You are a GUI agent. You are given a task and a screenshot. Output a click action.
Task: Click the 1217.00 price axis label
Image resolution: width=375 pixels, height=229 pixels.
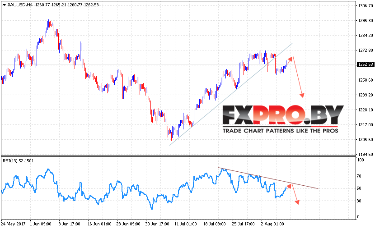tap(366, 125)
